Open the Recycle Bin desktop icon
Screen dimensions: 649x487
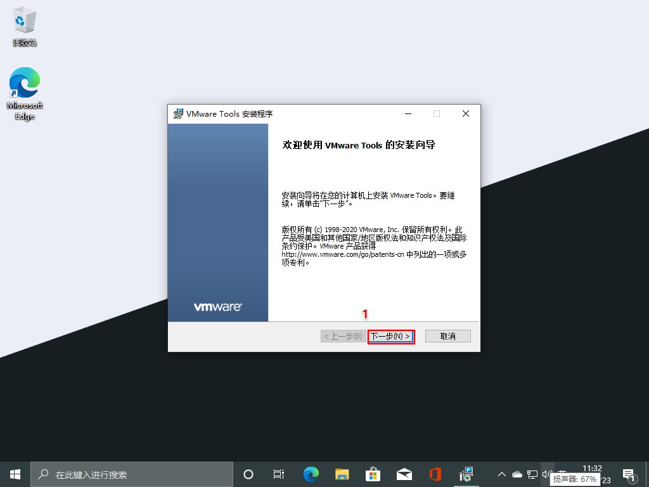coord(25,27)
